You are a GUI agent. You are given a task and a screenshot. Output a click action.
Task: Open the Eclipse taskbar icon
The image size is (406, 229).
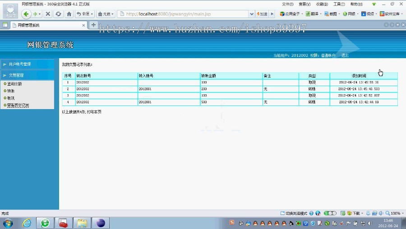pos(101,223)
